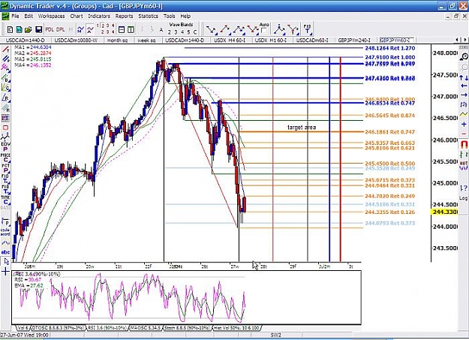Toggle the Log scale button

coord(463,198)
